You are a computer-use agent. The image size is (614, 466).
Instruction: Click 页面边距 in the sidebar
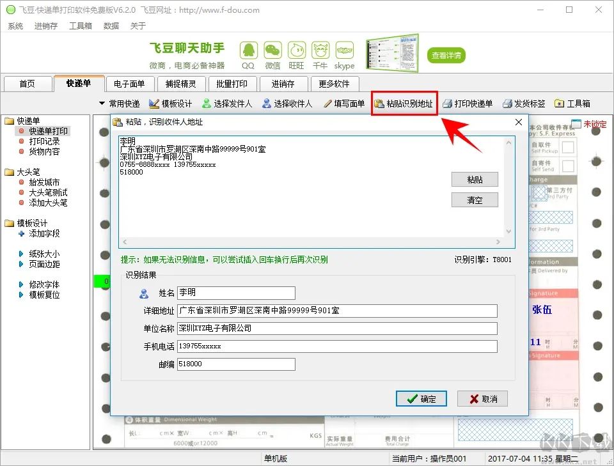pyautogui.click(x=40, y=264)
